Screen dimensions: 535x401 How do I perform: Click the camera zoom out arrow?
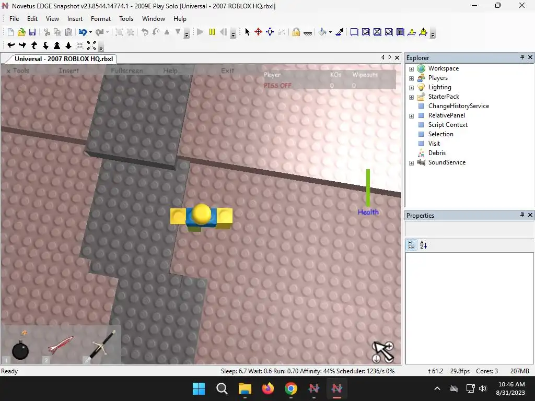coord(68,45)
